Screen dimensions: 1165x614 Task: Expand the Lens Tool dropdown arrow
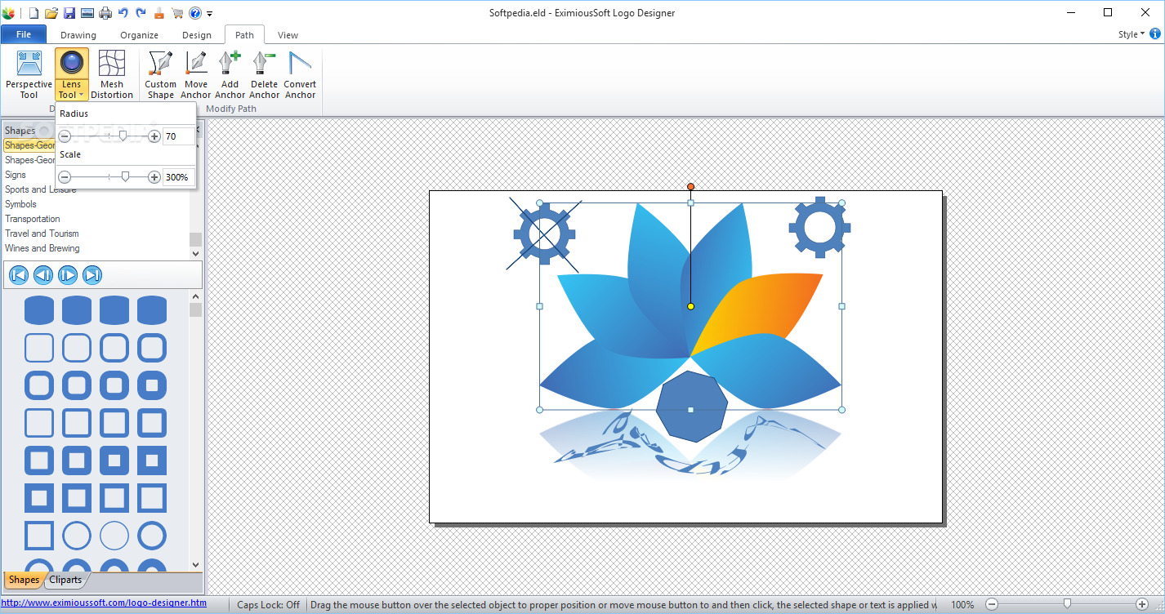81,96
